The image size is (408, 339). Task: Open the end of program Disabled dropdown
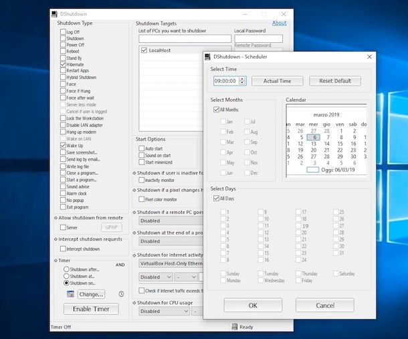coord(171,241)
